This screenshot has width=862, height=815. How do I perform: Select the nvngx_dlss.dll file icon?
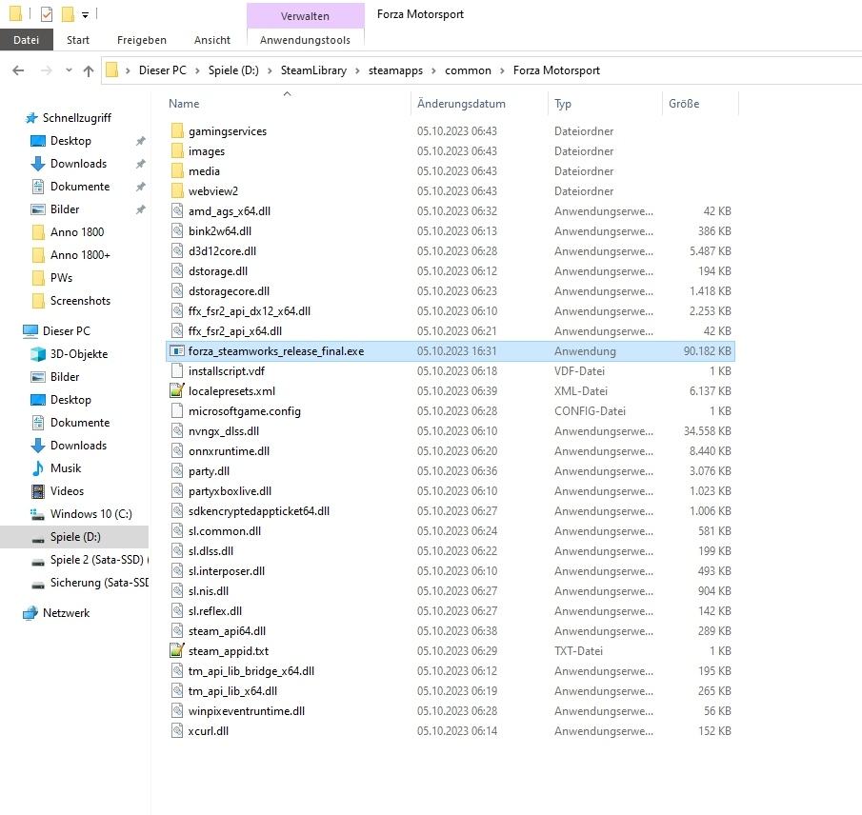coord(177,431)
